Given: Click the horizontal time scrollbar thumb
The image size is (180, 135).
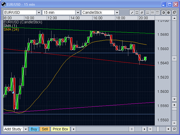Looking at the screenshot, I should coord(132,129).
